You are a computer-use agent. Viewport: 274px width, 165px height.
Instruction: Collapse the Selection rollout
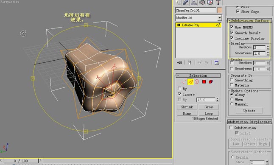(198, 76)
